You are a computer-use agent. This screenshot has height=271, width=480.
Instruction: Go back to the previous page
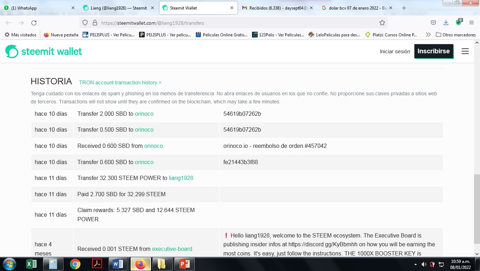point(8,23)
